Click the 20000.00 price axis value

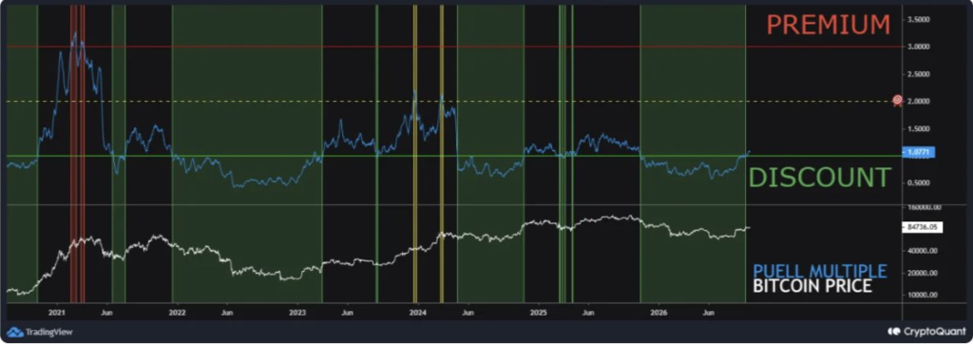pyautogui.click(x=922, y=274)
